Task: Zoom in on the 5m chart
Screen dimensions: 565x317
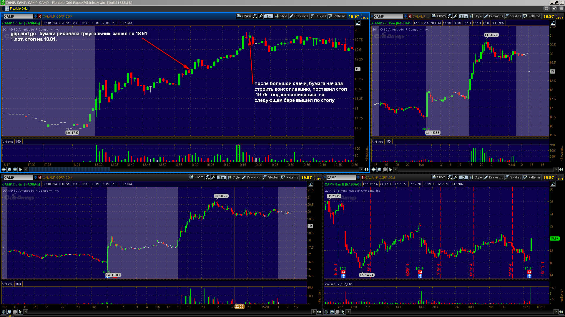Action: point(9,312)
